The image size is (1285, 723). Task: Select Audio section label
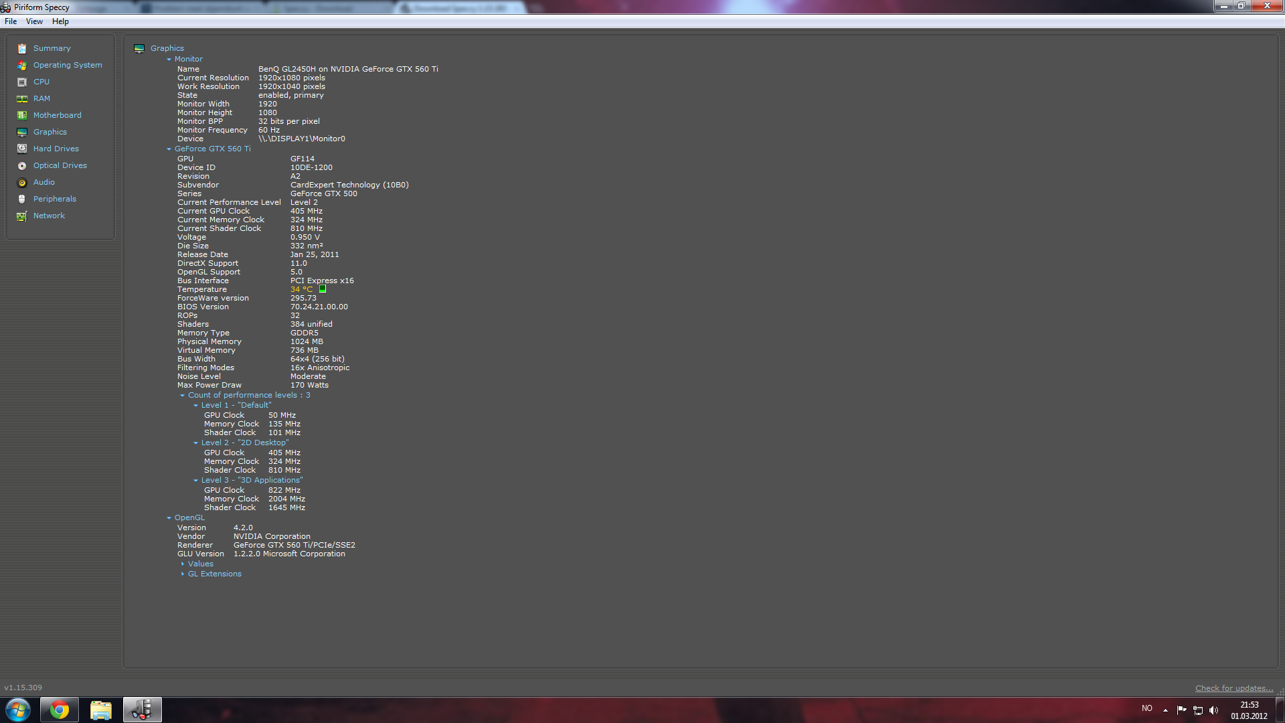click(x=44, y=182)
